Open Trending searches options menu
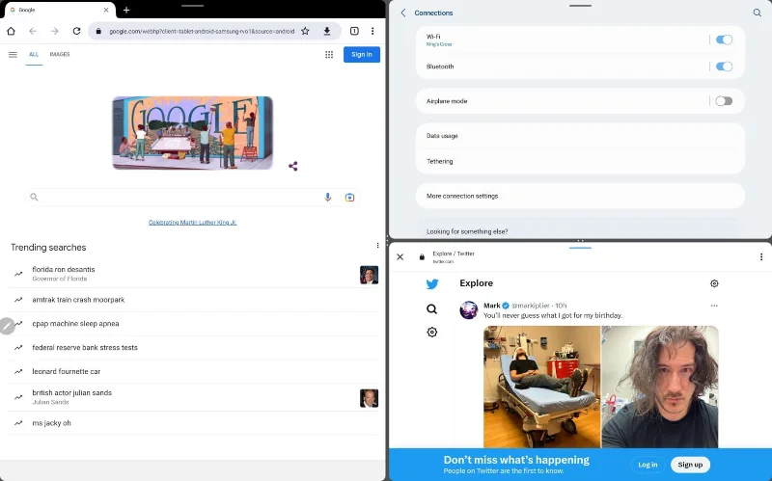The width and height of the screenshot is (772, 481). point(377,246)
